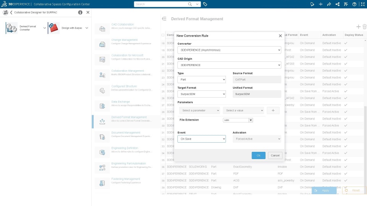Click the Source Format CATPart field
The width and height of the screenshot is (367, 206).
tap(257, 79)
